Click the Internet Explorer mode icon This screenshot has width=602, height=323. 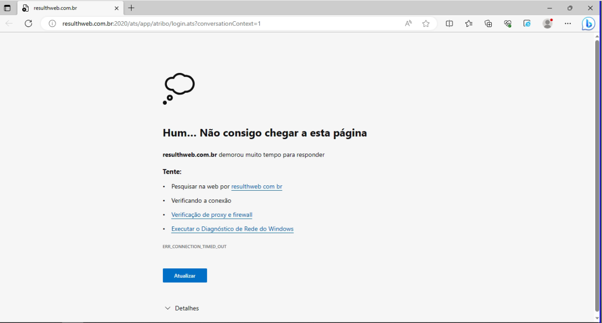tap(527, 23)
